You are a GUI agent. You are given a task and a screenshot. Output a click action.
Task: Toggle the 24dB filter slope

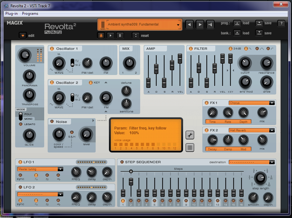(x=230, y=49)
